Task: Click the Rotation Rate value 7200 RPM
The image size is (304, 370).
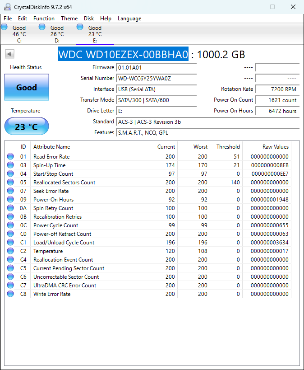Action: pyautogui.click(x=277, y=89)
